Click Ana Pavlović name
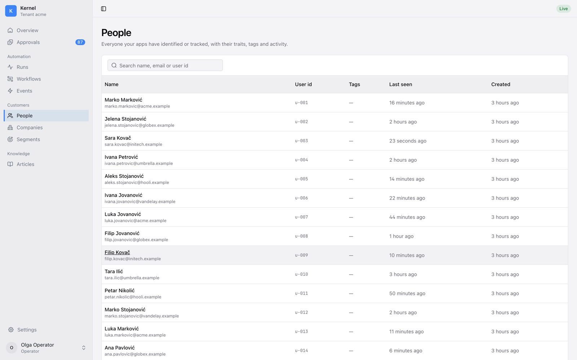577x360 pixels. [120, 348]
